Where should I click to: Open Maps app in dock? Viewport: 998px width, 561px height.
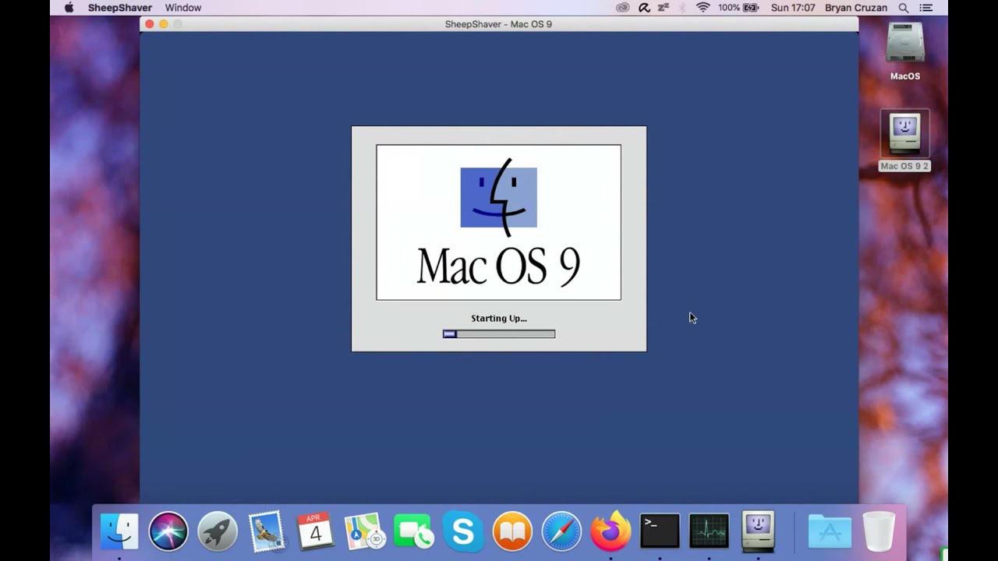pyautogui.click(x=365, y=531)
